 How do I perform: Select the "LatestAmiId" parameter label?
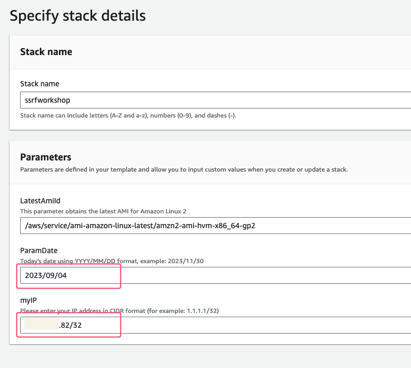(x=40, y=201)
